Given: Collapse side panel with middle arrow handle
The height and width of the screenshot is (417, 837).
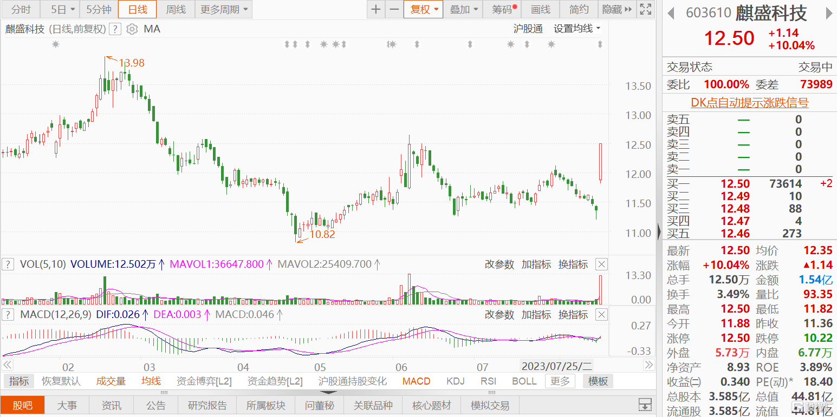Looking at the screenshot, I should point(659,231).
